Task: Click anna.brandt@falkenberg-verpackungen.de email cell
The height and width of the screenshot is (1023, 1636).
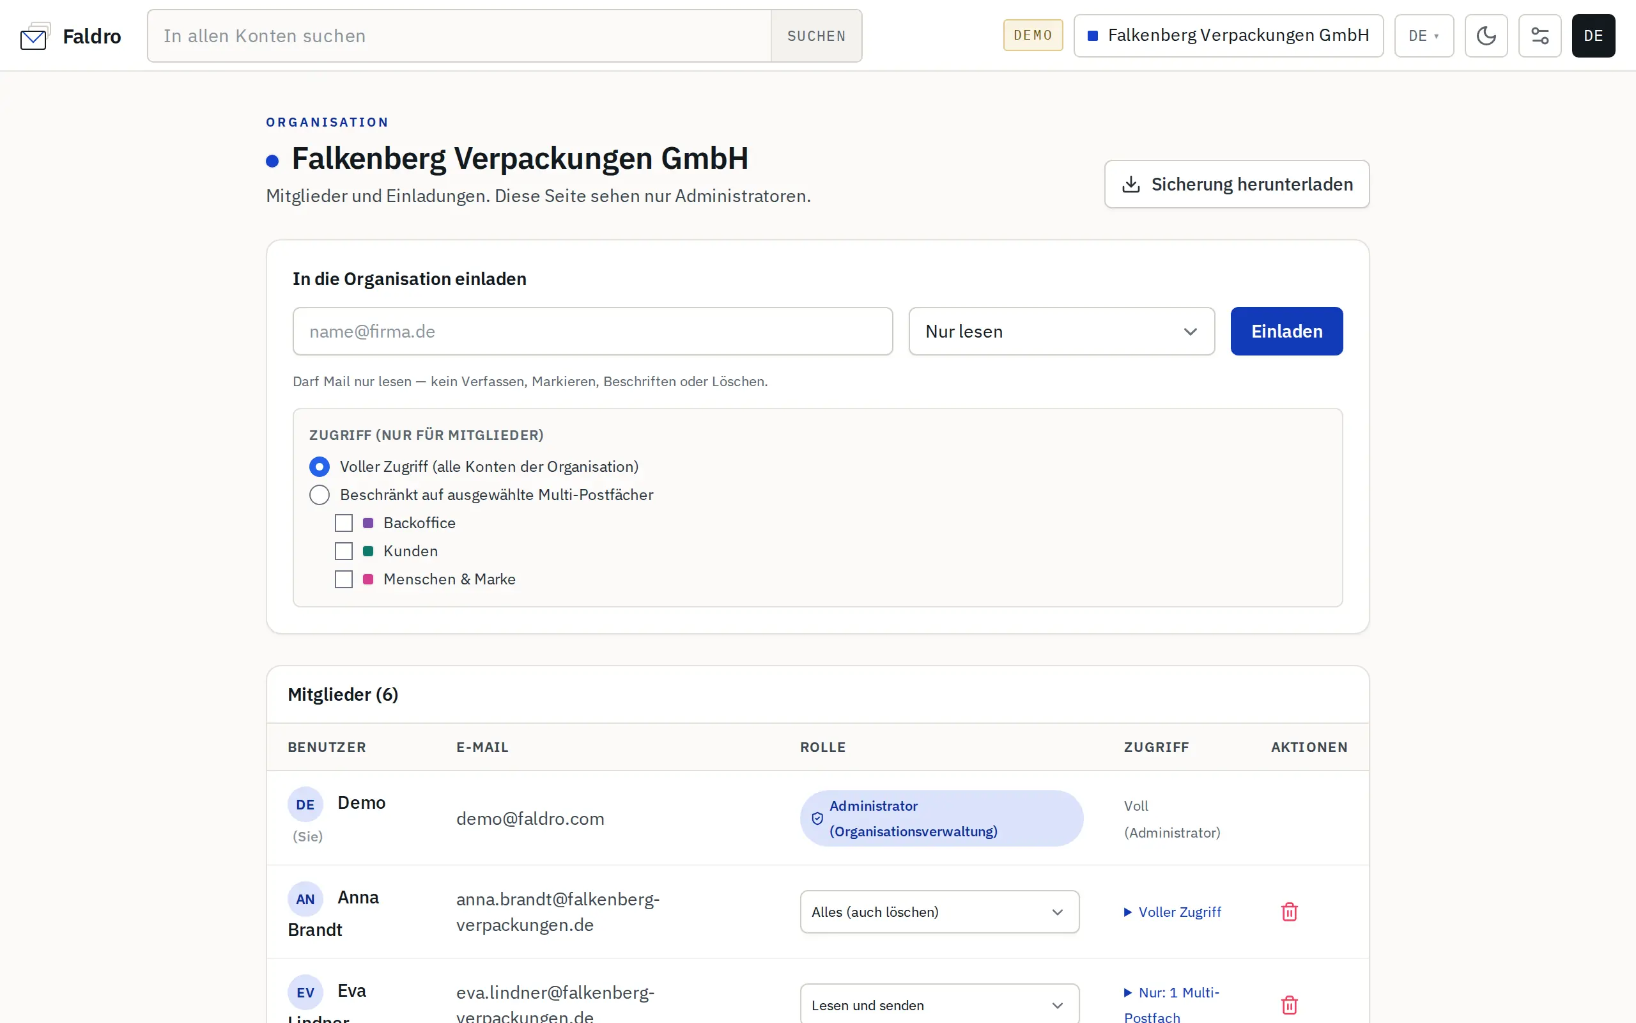Action: click(x=558, y=912)
